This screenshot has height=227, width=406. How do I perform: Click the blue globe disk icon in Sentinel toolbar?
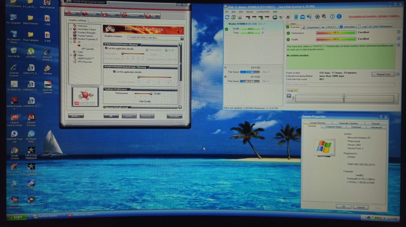[x=275, y=17]
